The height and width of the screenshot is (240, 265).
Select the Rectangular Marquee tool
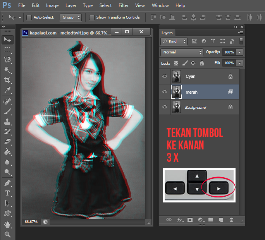tap(7, 50)
